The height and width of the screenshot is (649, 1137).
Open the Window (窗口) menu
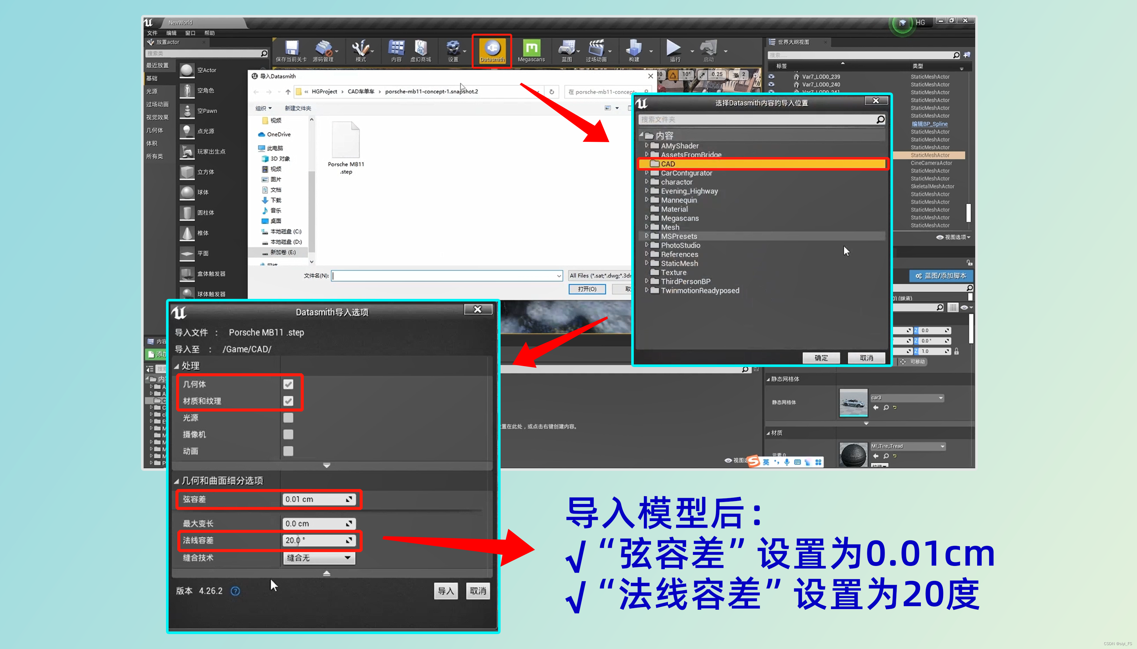(190, 33)
